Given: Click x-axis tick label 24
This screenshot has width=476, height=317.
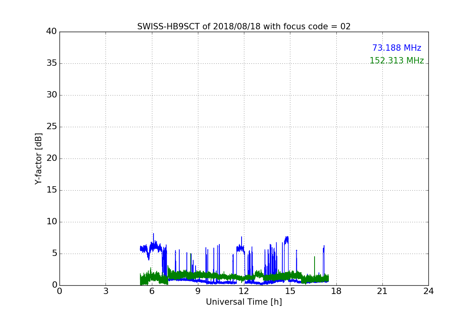Looking at the screenshot, I should (x=428, y=291).
